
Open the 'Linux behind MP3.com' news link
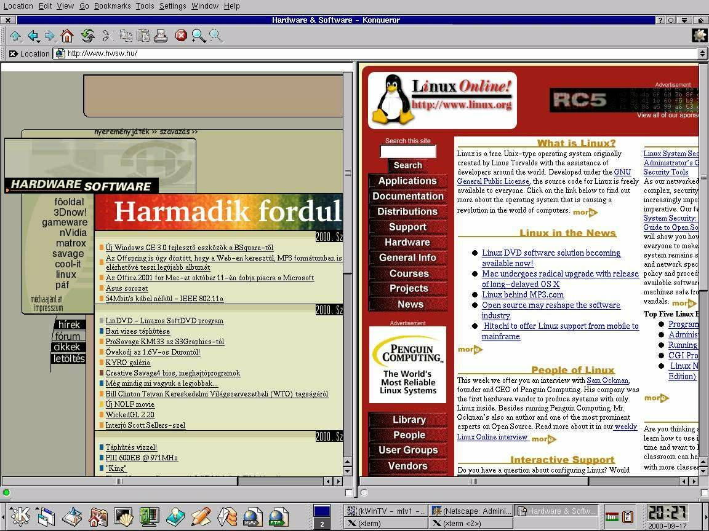[x=523, y=295]
